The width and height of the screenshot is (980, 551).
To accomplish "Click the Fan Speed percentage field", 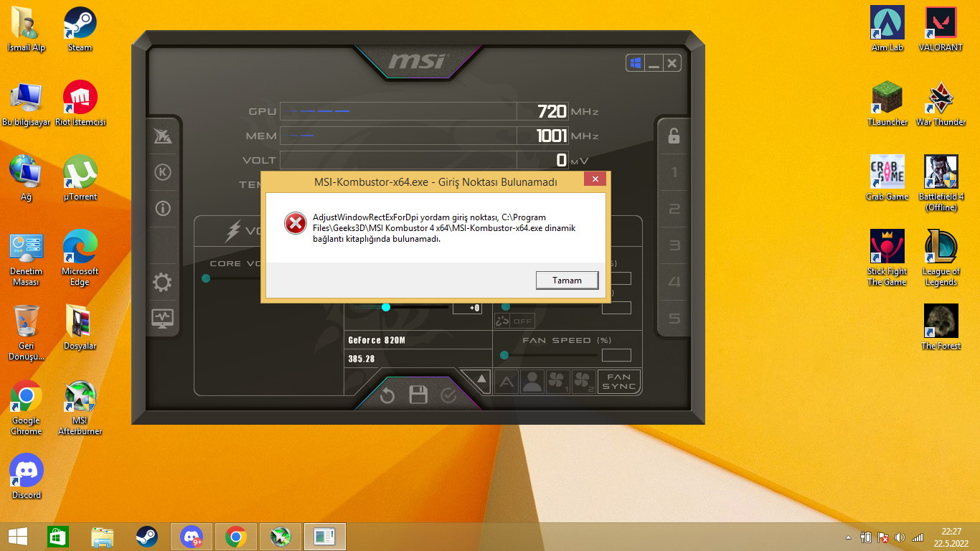I will pos(616,355).
